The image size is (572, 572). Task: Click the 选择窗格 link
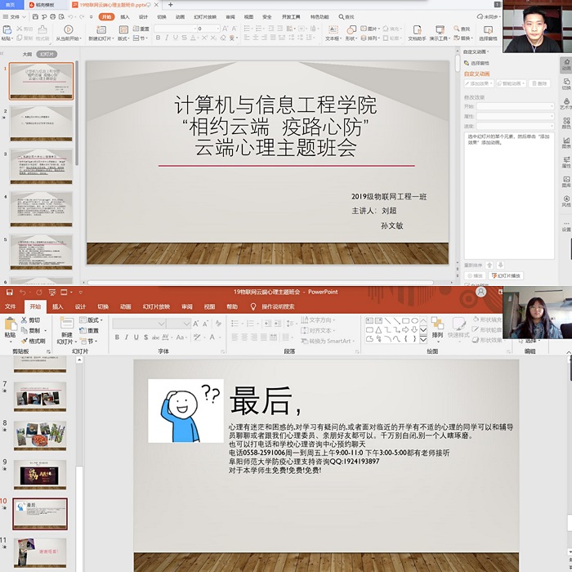(x=479, y=62)
